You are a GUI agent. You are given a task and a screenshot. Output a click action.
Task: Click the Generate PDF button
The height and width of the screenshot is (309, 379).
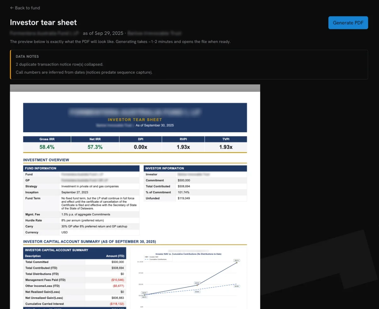click(x=348, y=23)
